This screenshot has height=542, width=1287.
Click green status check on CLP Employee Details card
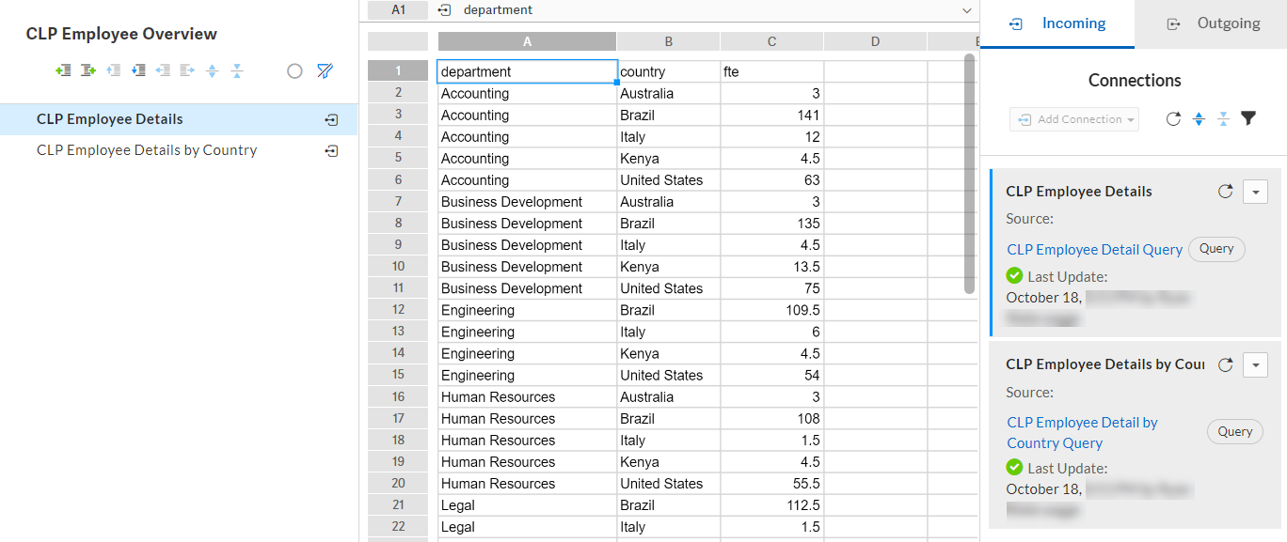point(1014,276)
